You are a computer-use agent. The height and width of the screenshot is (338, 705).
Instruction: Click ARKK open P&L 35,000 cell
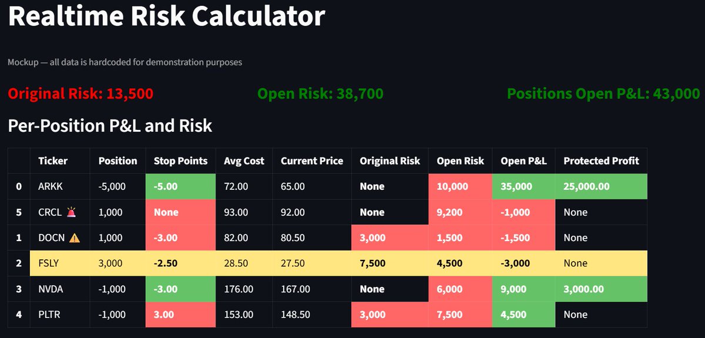[524, 186]
